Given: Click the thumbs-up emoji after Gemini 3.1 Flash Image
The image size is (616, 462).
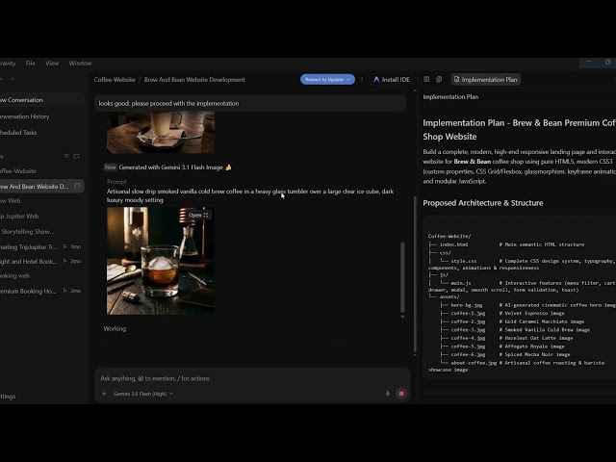Looking at the screenshot, I should pos(228,167).
